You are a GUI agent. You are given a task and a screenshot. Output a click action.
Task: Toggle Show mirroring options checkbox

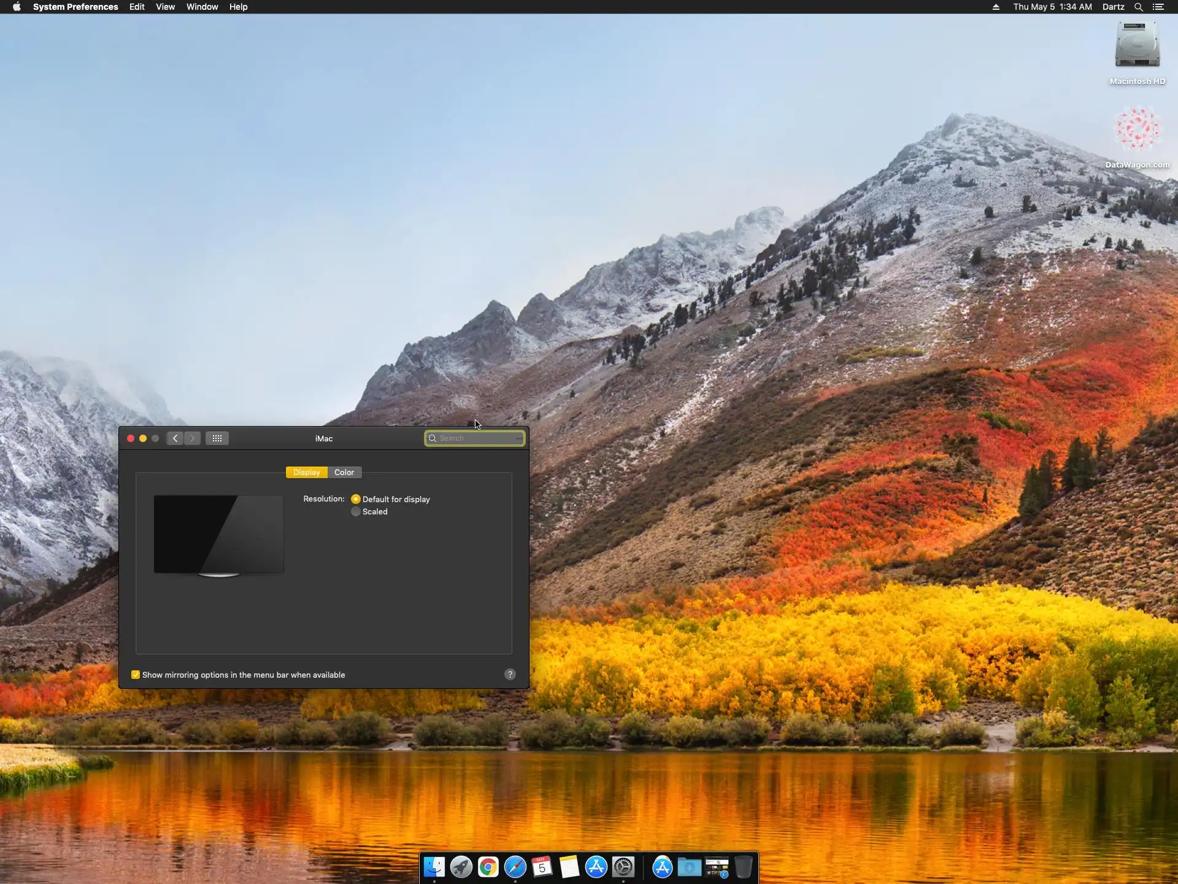click(136, 675)
